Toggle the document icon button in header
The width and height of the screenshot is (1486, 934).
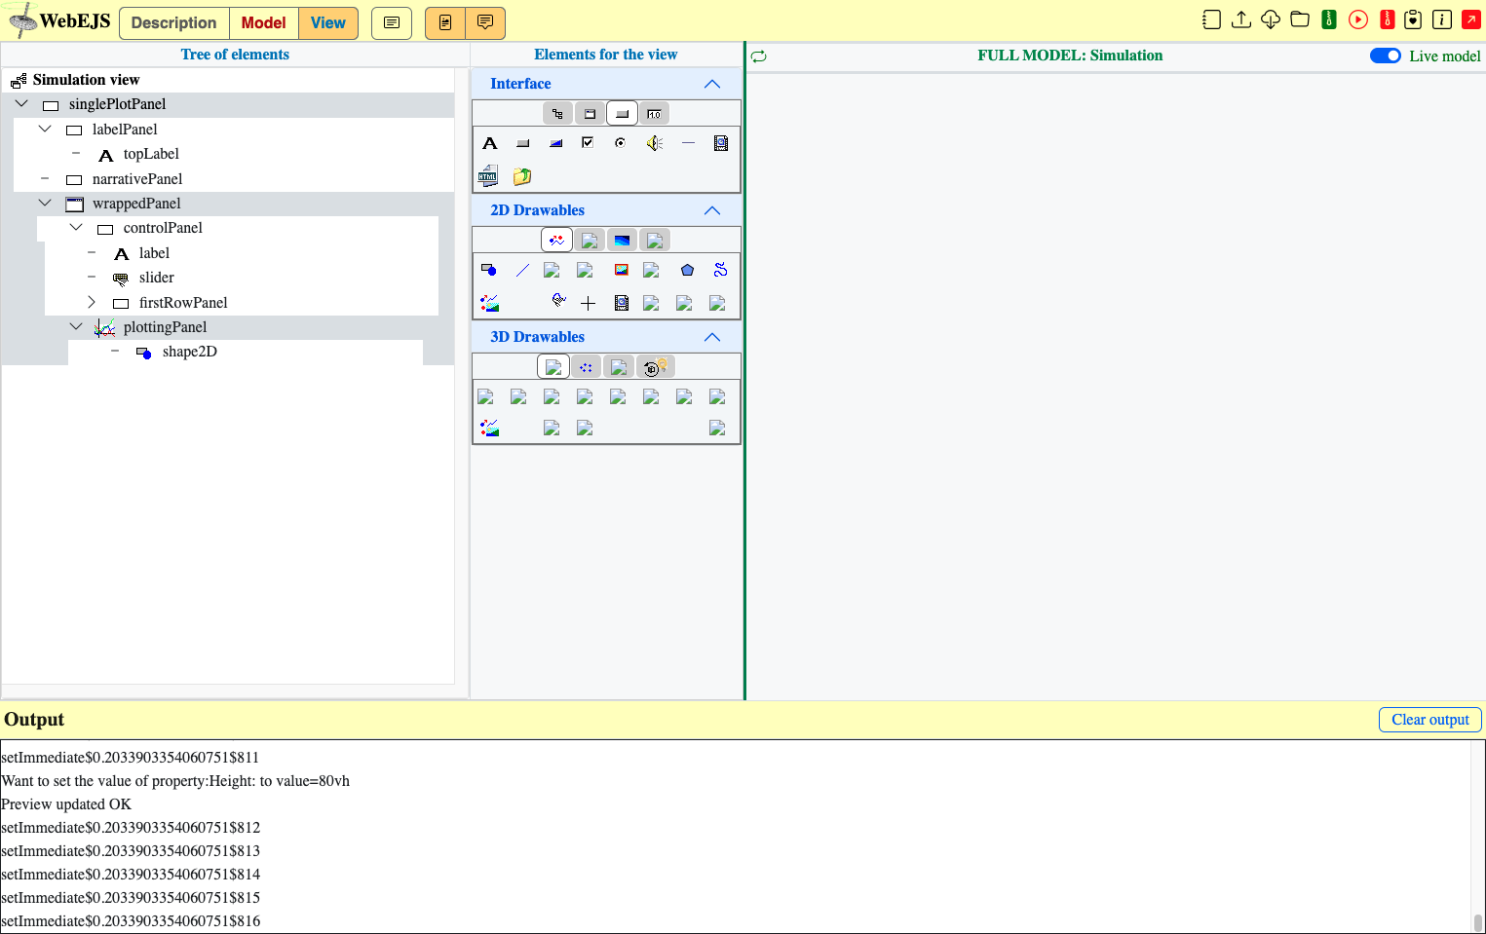click(x=445, y=22)
